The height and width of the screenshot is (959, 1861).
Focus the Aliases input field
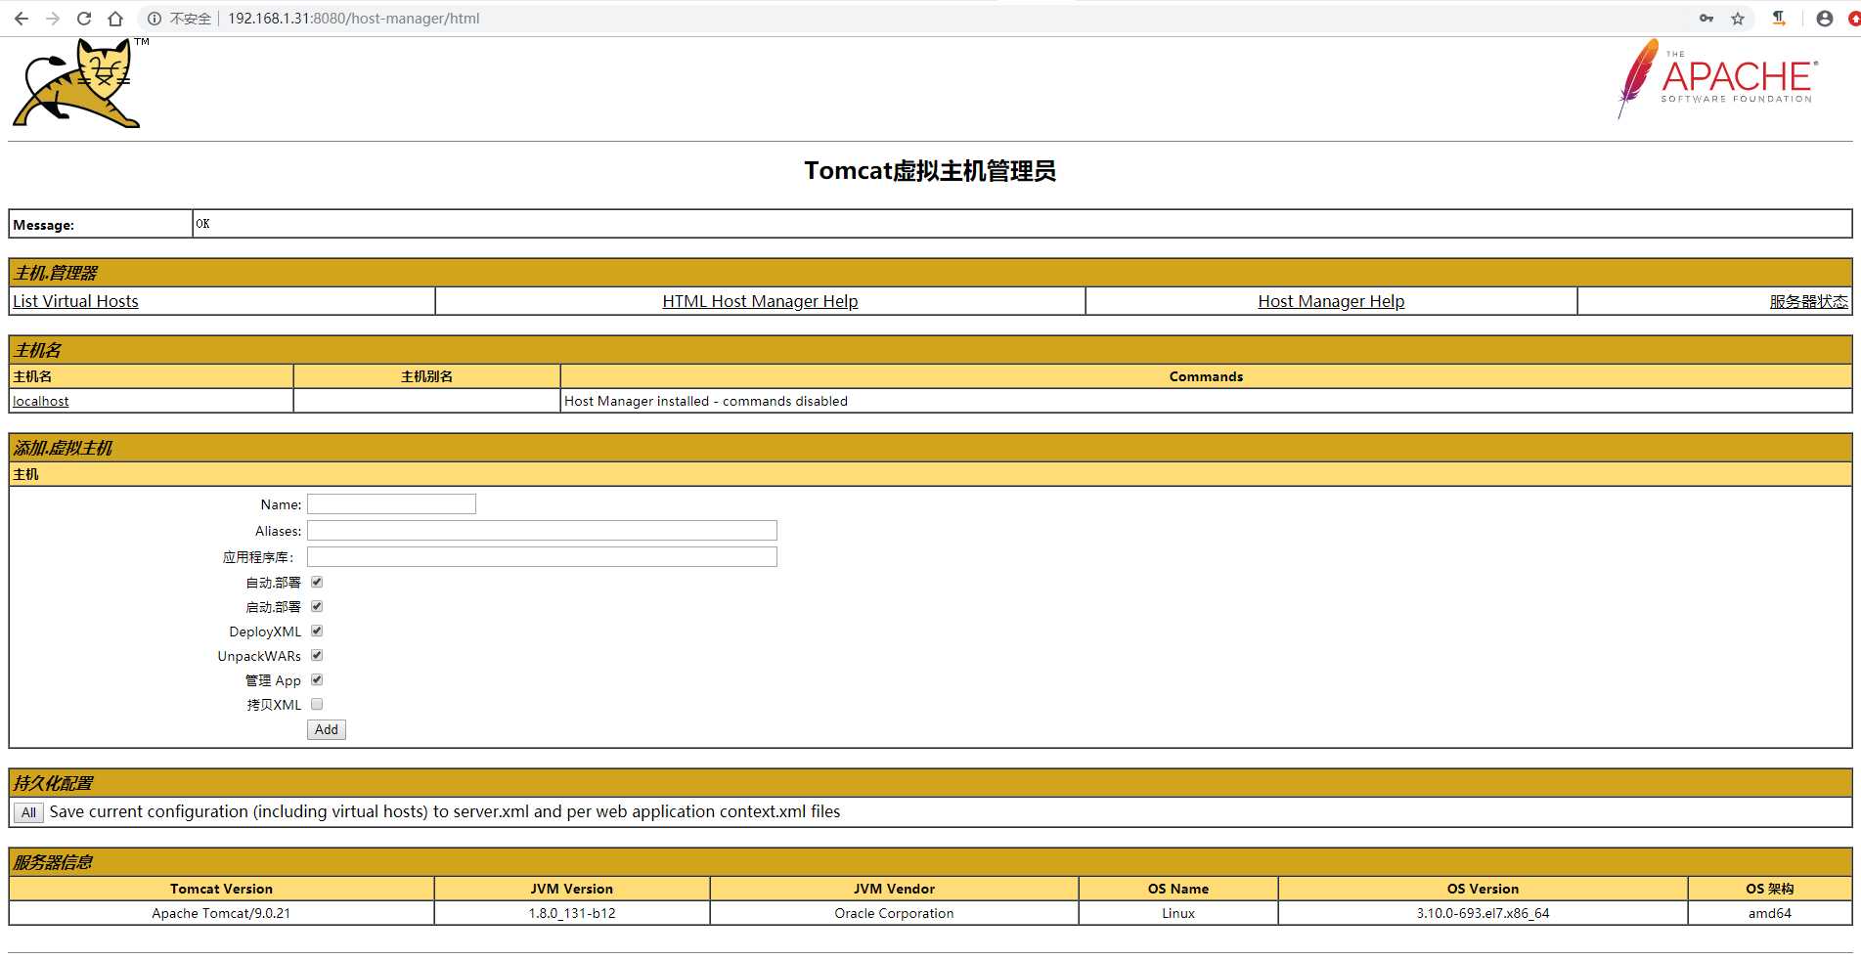tap(542, 530)
